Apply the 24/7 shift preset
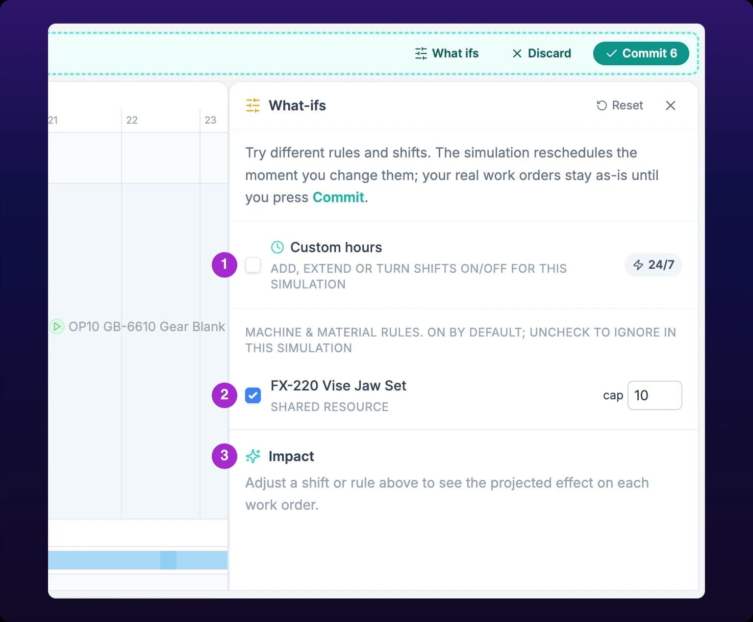This screenshot has height=622, width=753. pyautogui.click(x=653, y=265)
